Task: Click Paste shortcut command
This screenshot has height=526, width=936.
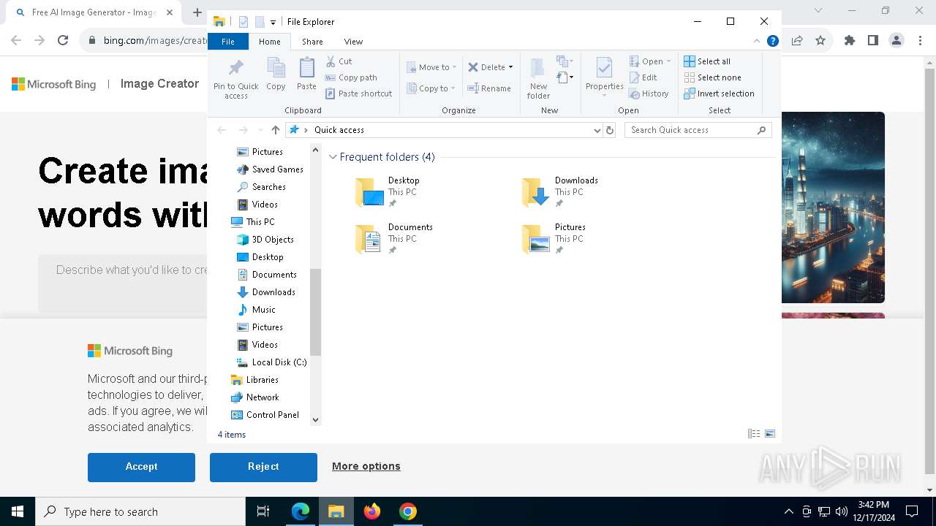Action: pos(358,94)
